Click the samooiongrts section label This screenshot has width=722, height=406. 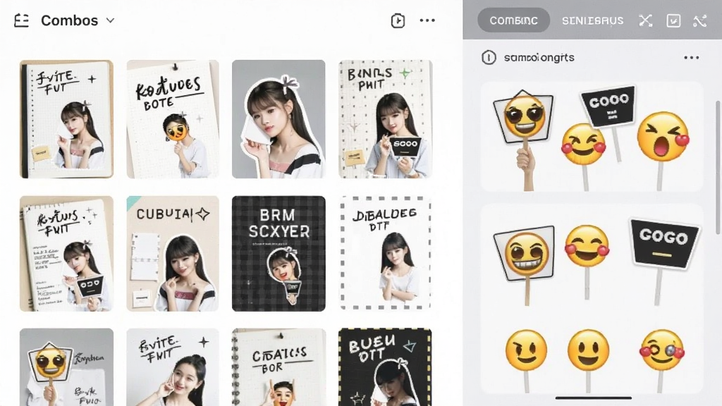coord(539,58)
